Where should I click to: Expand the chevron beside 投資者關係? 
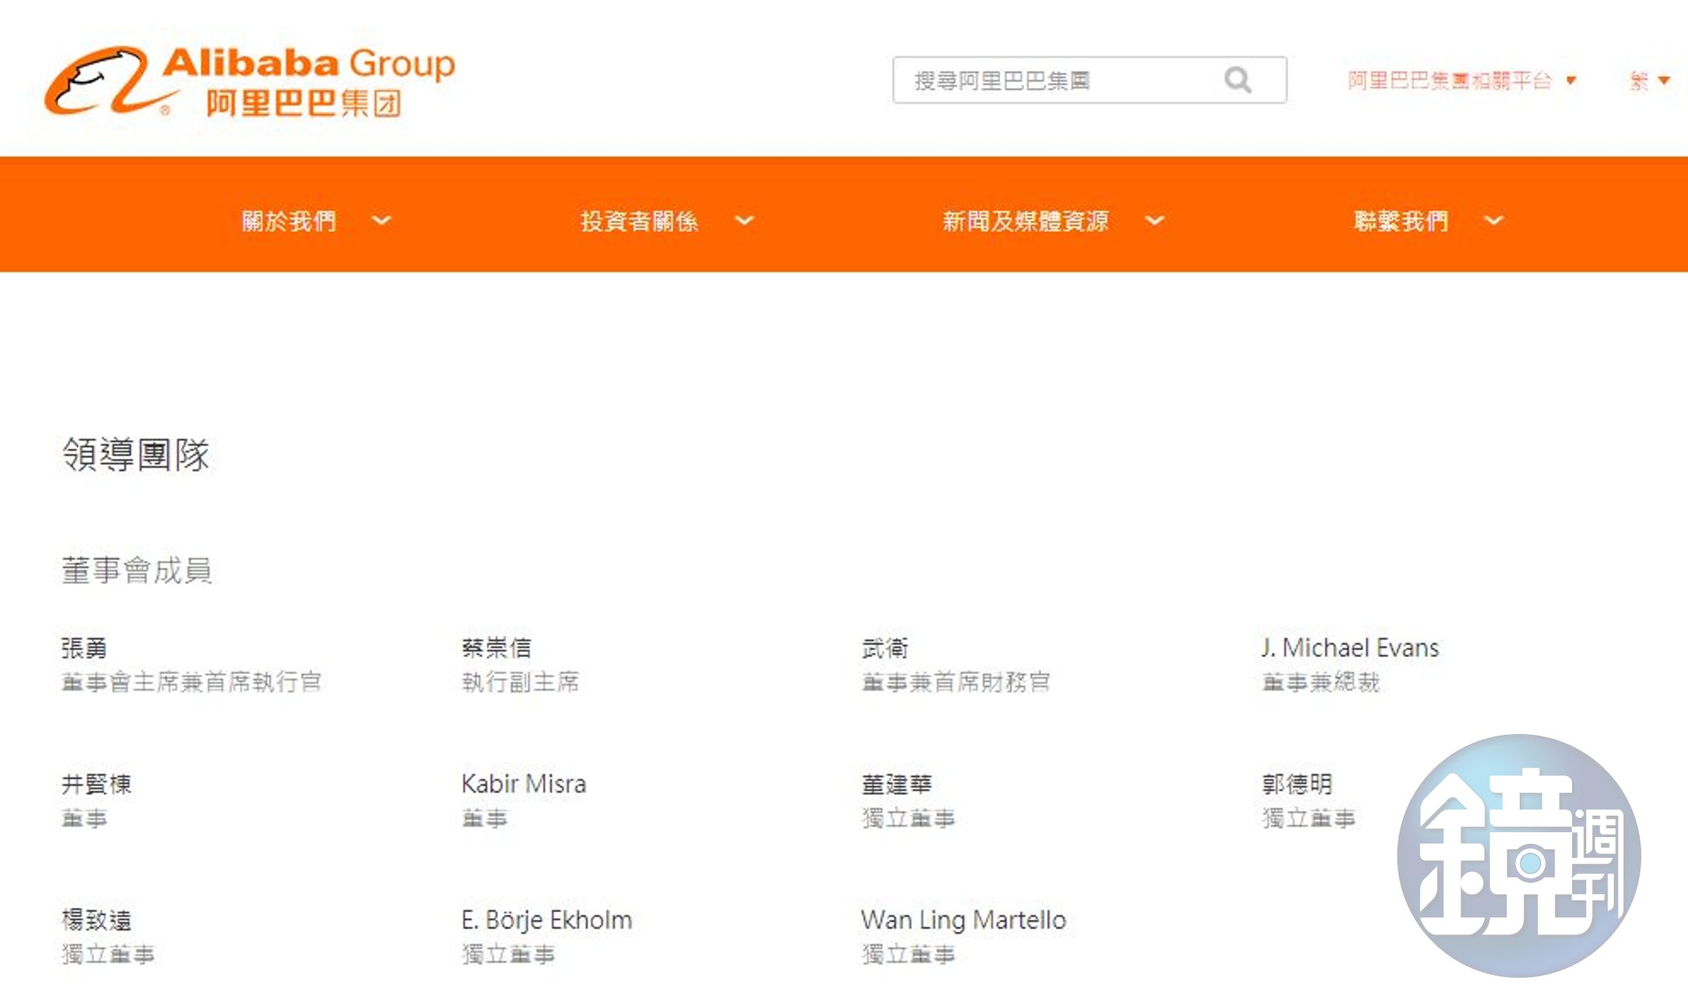(x=744, y=221)
